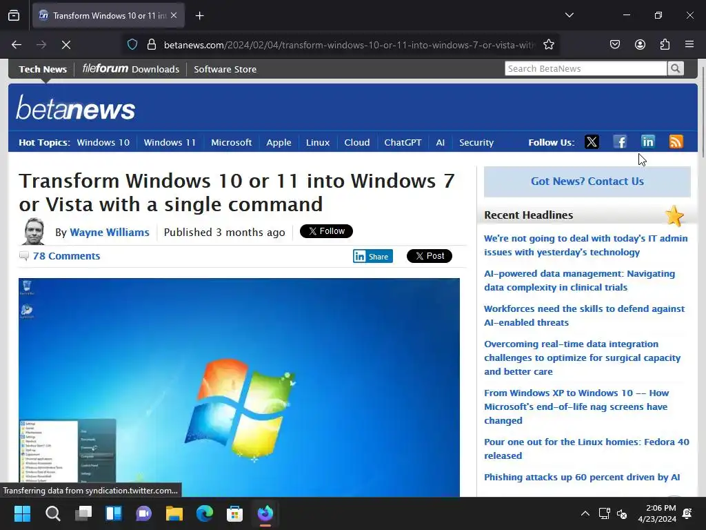The width and height of the screenshot is (706, 530).
Task: Open Cloud hot topic
Action: (357, 142)
